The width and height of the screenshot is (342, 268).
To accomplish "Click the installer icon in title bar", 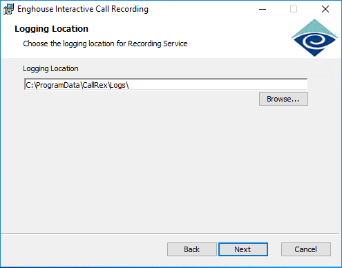I will (8, 9).
